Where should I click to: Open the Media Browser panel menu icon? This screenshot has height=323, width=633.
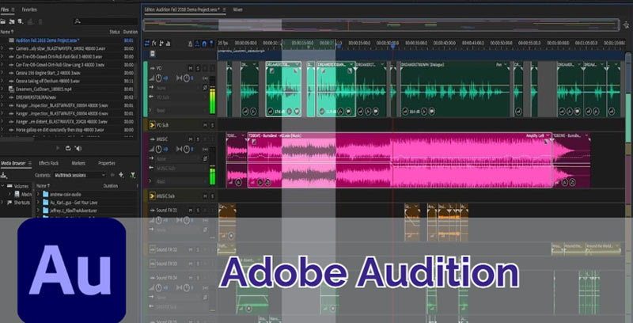point(29,163)
